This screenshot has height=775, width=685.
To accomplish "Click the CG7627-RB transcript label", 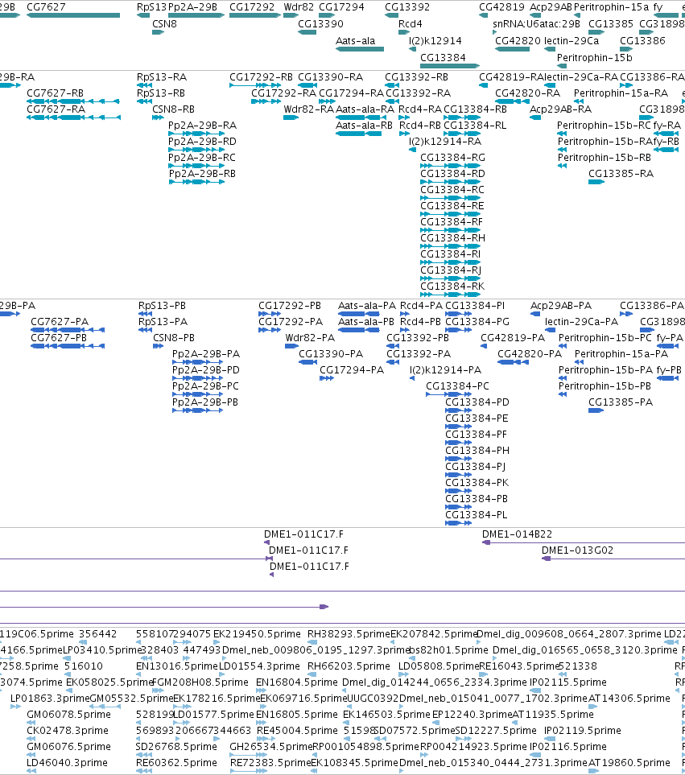I will [55, 93].
